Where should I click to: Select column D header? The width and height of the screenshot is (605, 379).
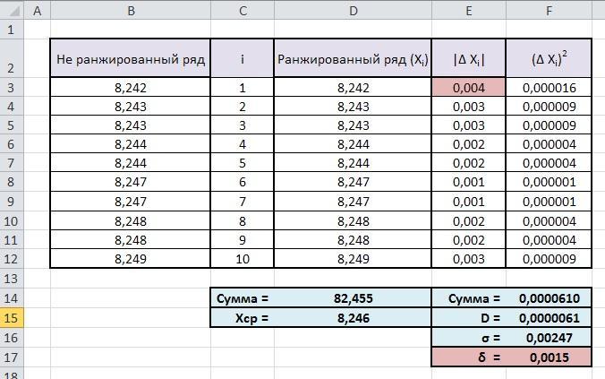coord(353,11)
